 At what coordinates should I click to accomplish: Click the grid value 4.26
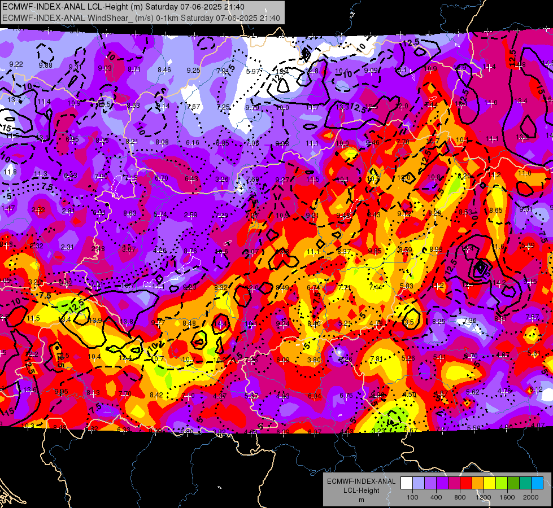point(160,251)
